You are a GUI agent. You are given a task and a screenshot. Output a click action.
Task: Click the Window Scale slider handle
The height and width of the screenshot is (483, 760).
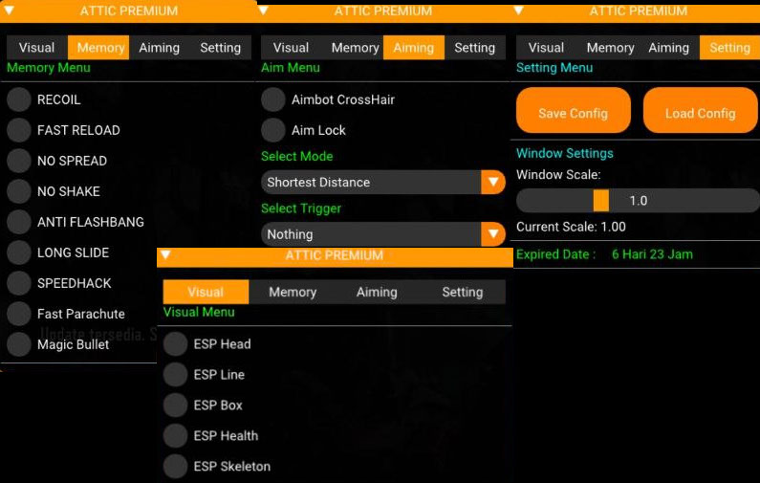[600, 200]
